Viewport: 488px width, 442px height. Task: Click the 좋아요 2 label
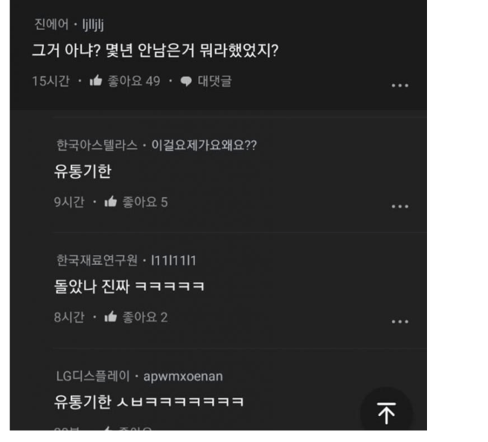pos(145,317)
